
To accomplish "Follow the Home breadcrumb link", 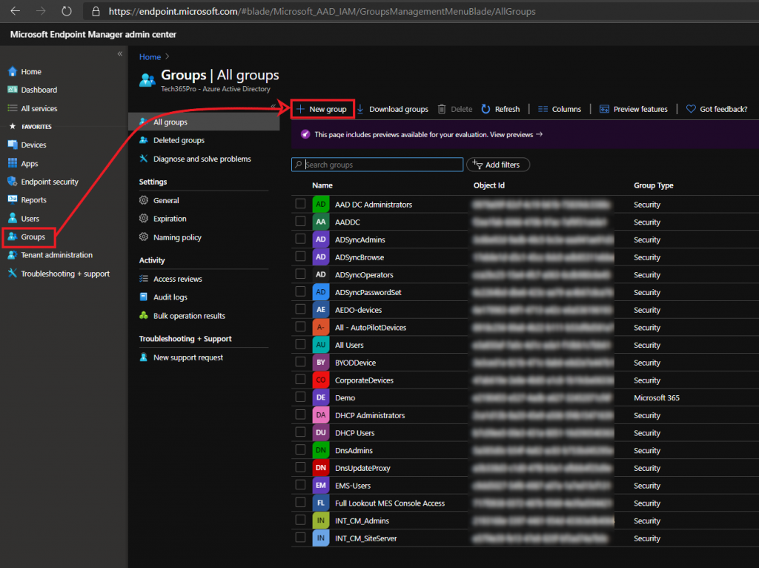I will (x=150, y=57).
